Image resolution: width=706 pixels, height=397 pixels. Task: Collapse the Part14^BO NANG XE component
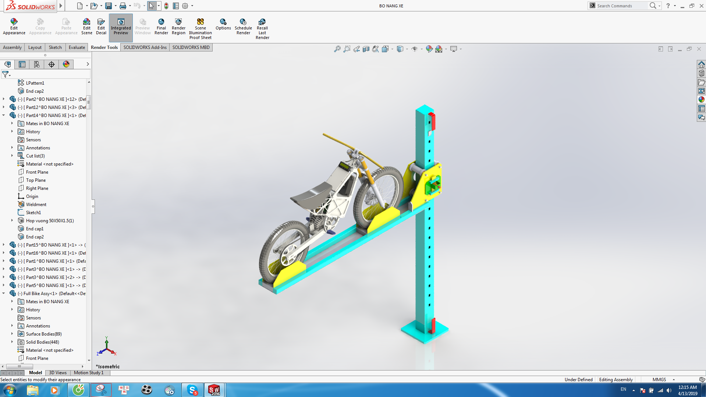coord(4,115)
